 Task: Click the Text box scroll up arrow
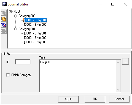click(118, 62)
